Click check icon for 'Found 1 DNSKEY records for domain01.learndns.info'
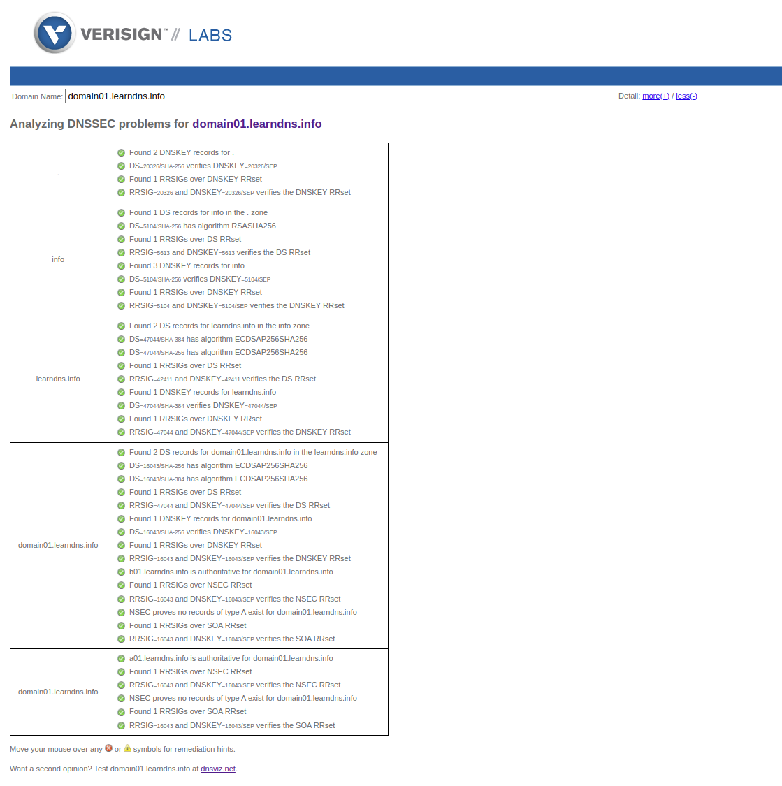The height and width of the screenshot is (786, 782). point(122,519)
